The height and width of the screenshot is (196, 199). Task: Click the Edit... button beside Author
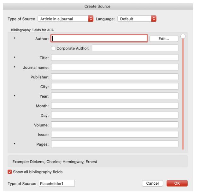[x=164, y=39]
